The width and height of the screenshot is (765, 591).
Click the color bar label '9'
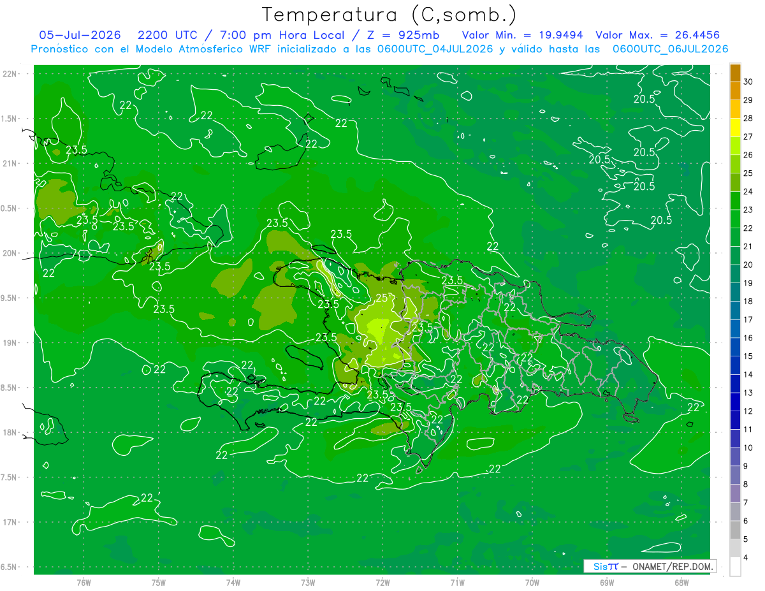pyautogui.click(x=746, y=466)
